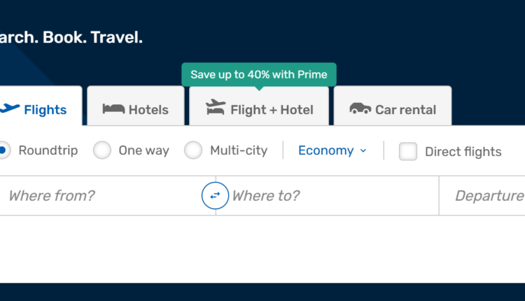525x301 pixels.
Task: Expand the chevron next to Economy
Action: click(x=363, y=151)
